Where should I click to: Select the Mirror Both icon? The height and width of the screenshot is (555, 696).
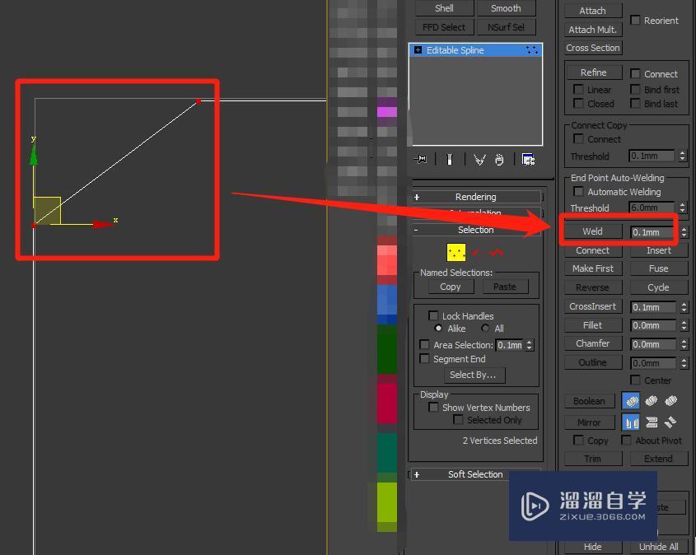671,422
